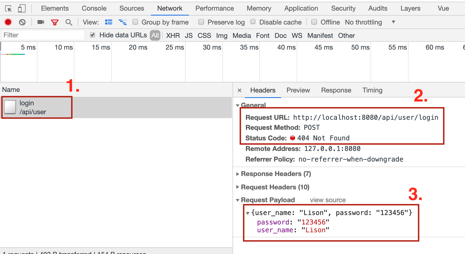Screen dimensions: 465x254
Task: Select the waterfall overview view icon
Action: click(x=123, y=22)
